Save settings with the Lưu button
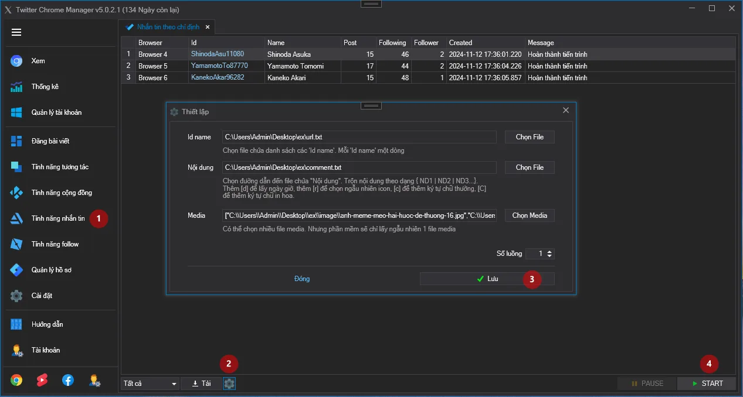Viewport: 743px width, 397px height. [487, 279]
